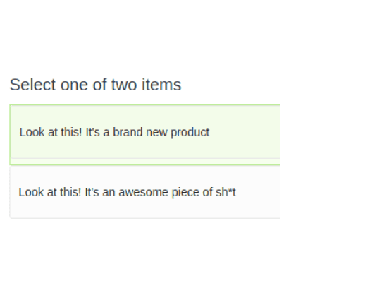This screenshot has width=389, height=288.
Task: Choose the green highlighted list item
Action: point(144,135)
